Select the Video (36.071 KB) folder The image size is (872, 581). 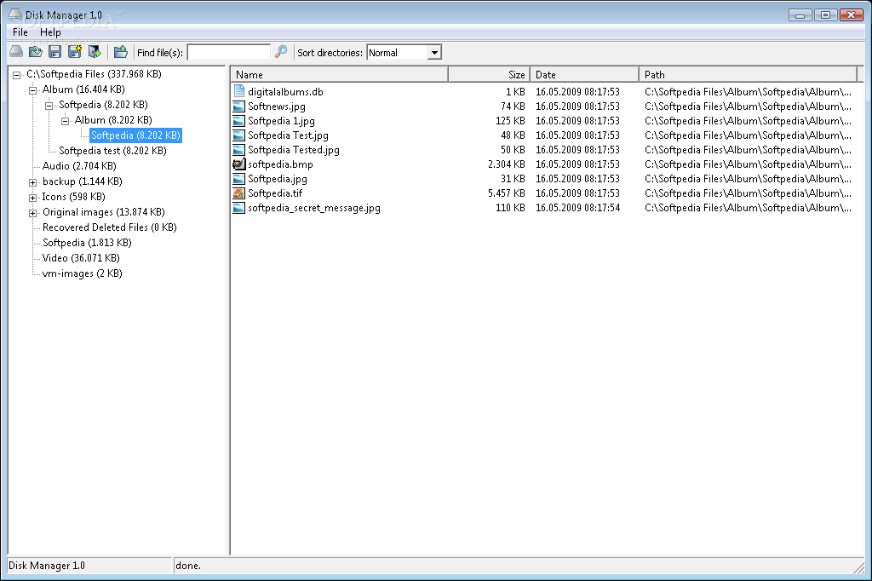pos(81,257)
